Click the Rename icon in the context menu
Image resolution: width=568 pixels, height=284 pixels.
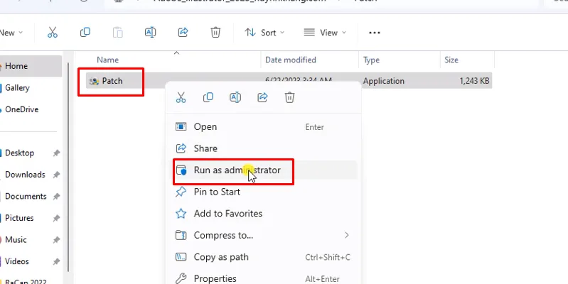click(235, 97)
